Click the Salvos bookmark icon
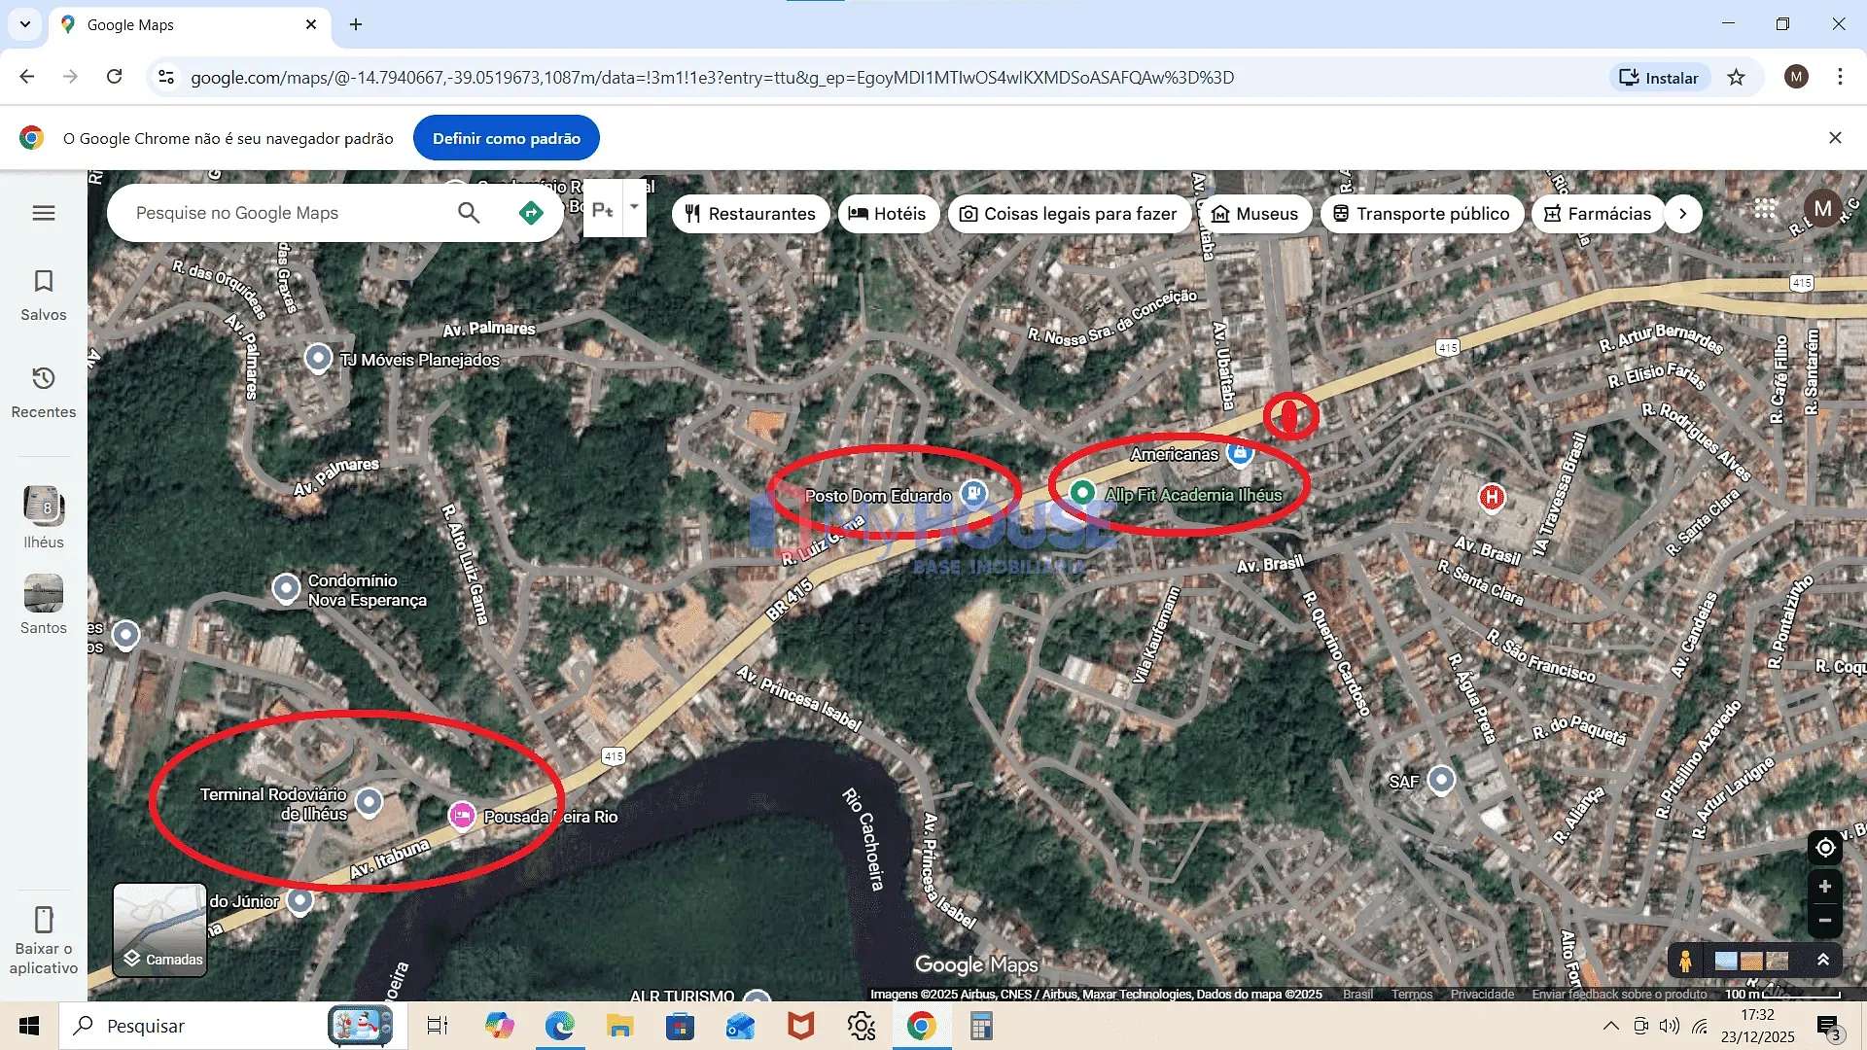 (44, 282)
